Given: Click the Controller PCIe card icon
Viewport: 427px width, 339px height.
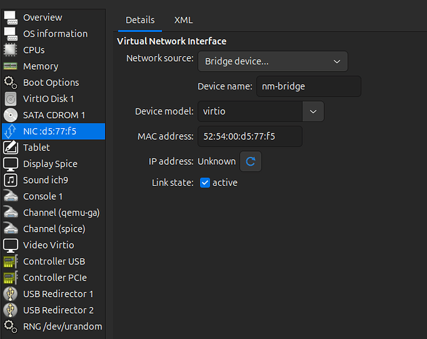Looking at the screenshot, I should (x=11, y=278).
